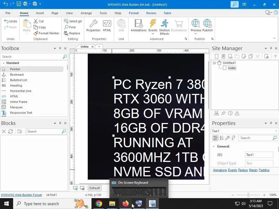Collapse the ribbon with chevron

tap(274, 38)
